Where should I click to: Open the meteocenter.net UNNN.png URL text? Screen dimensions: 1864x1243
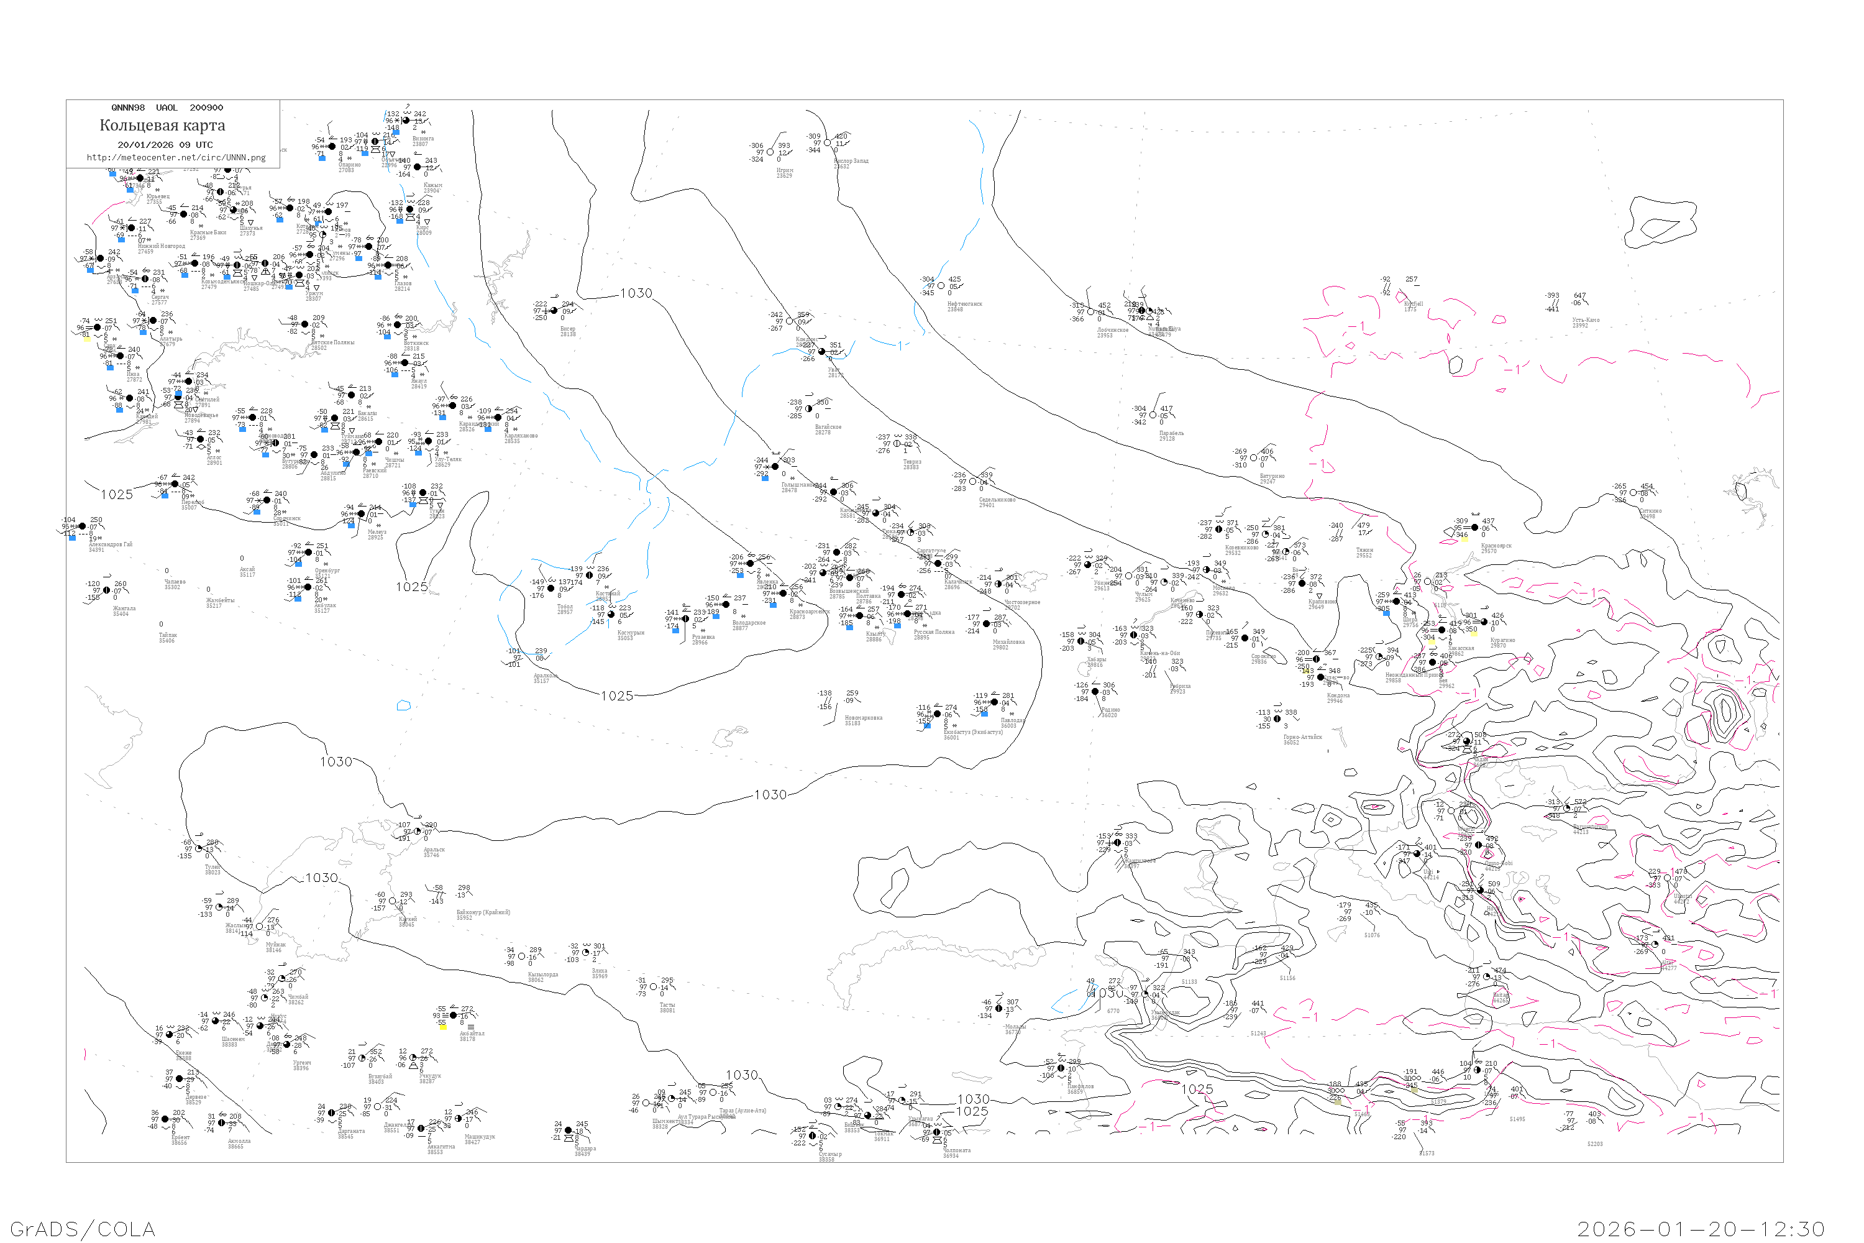(x=176, y=158)
